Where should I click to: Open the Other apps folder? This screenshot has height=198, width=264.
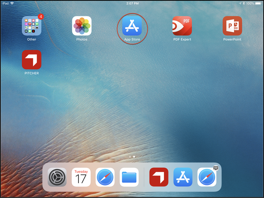pyautogui.click(x=32, y=26)
